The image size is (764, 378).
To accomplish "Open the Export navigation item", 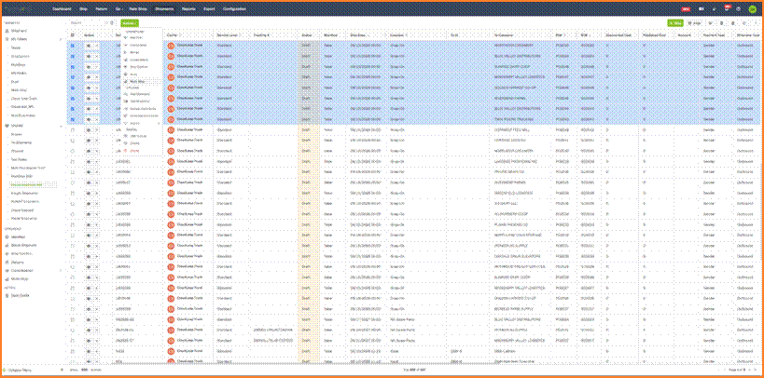I will pos(210,8).
